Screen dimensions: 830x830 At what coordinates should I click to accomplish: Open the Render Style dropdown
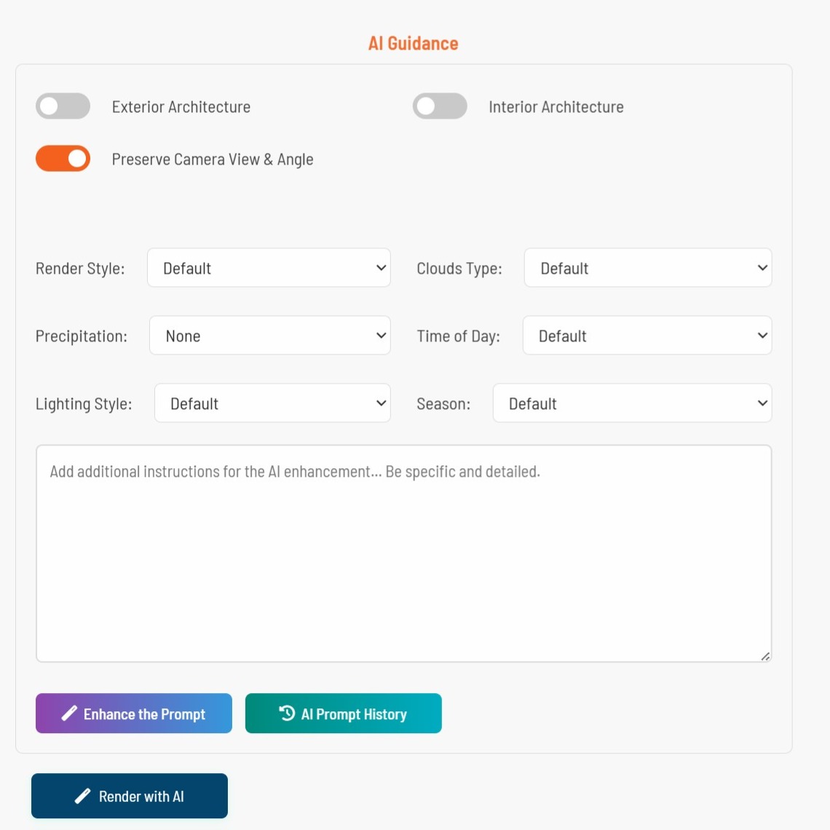[x=269, y=267]
